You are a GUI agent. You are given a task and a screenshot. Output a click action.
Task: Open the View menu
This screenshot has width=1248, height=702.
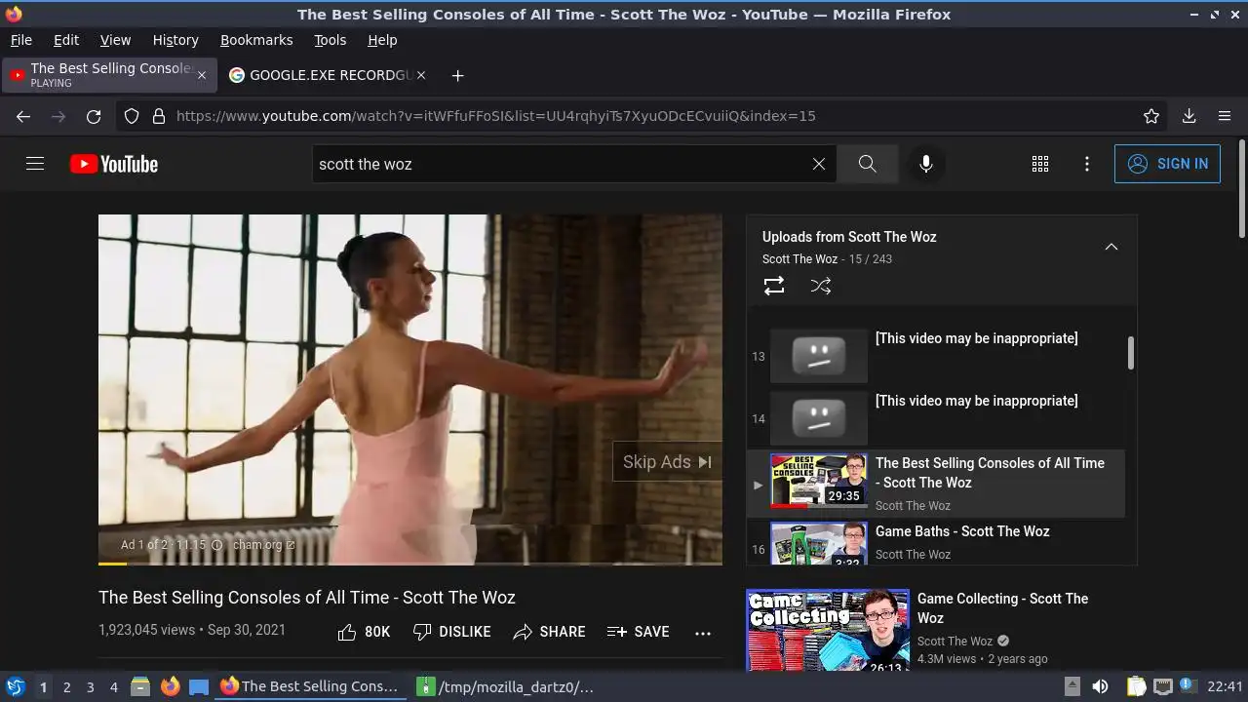115,40
